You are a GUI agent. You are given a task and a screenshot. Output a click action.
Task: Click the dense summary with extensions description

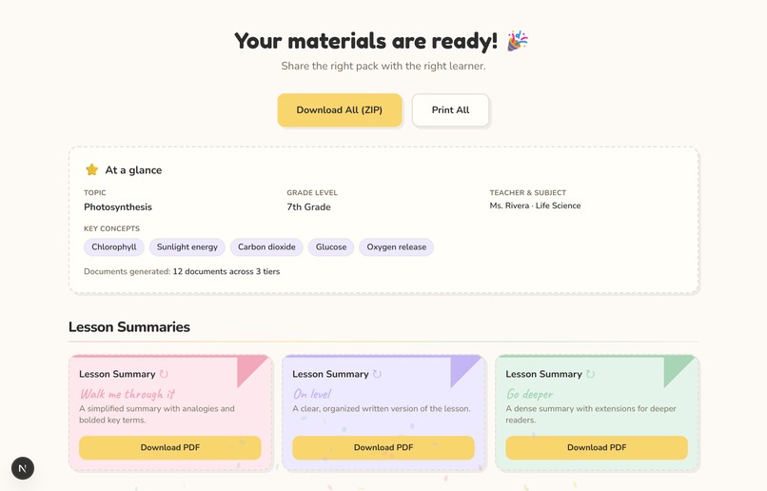(x=591, y=414)
